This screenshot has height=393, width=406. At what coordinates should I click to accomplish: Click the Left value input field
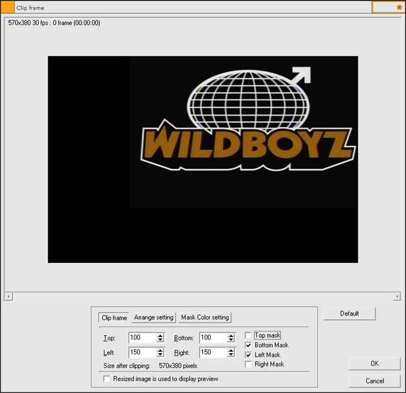pos(143,352)
